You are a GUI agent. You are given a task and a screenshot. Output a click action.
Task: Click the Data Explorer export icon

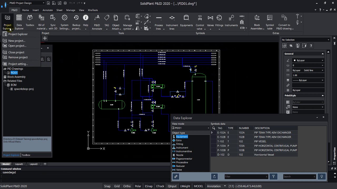[214, 177]
